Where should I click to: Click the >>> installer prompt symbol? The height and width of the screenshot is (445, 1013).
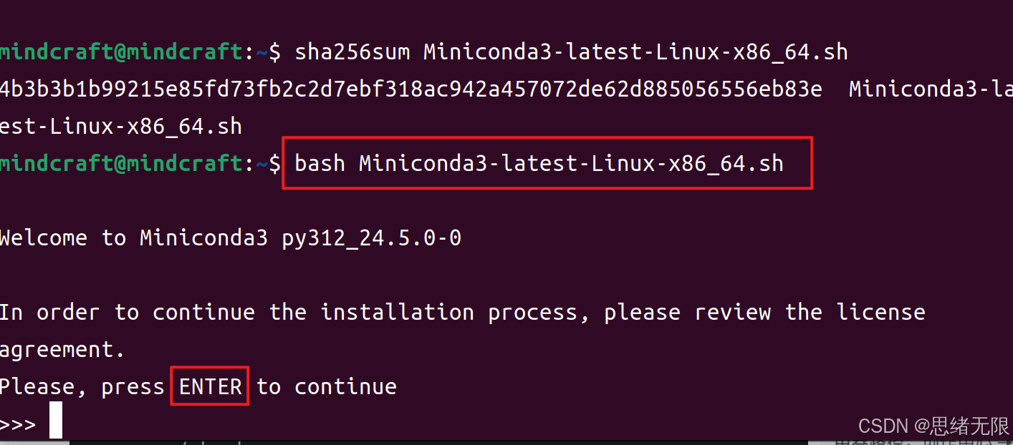pos(18,424)
